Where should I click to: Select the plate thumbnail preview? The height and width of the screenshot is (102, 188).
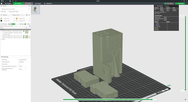[x=35, y=9]
